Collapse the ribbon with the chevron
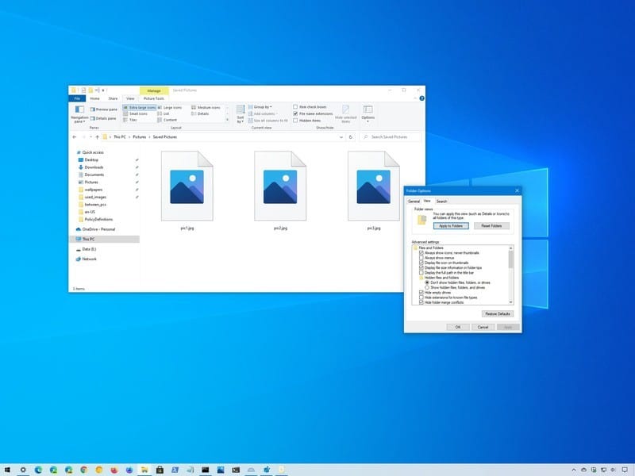 414,98
